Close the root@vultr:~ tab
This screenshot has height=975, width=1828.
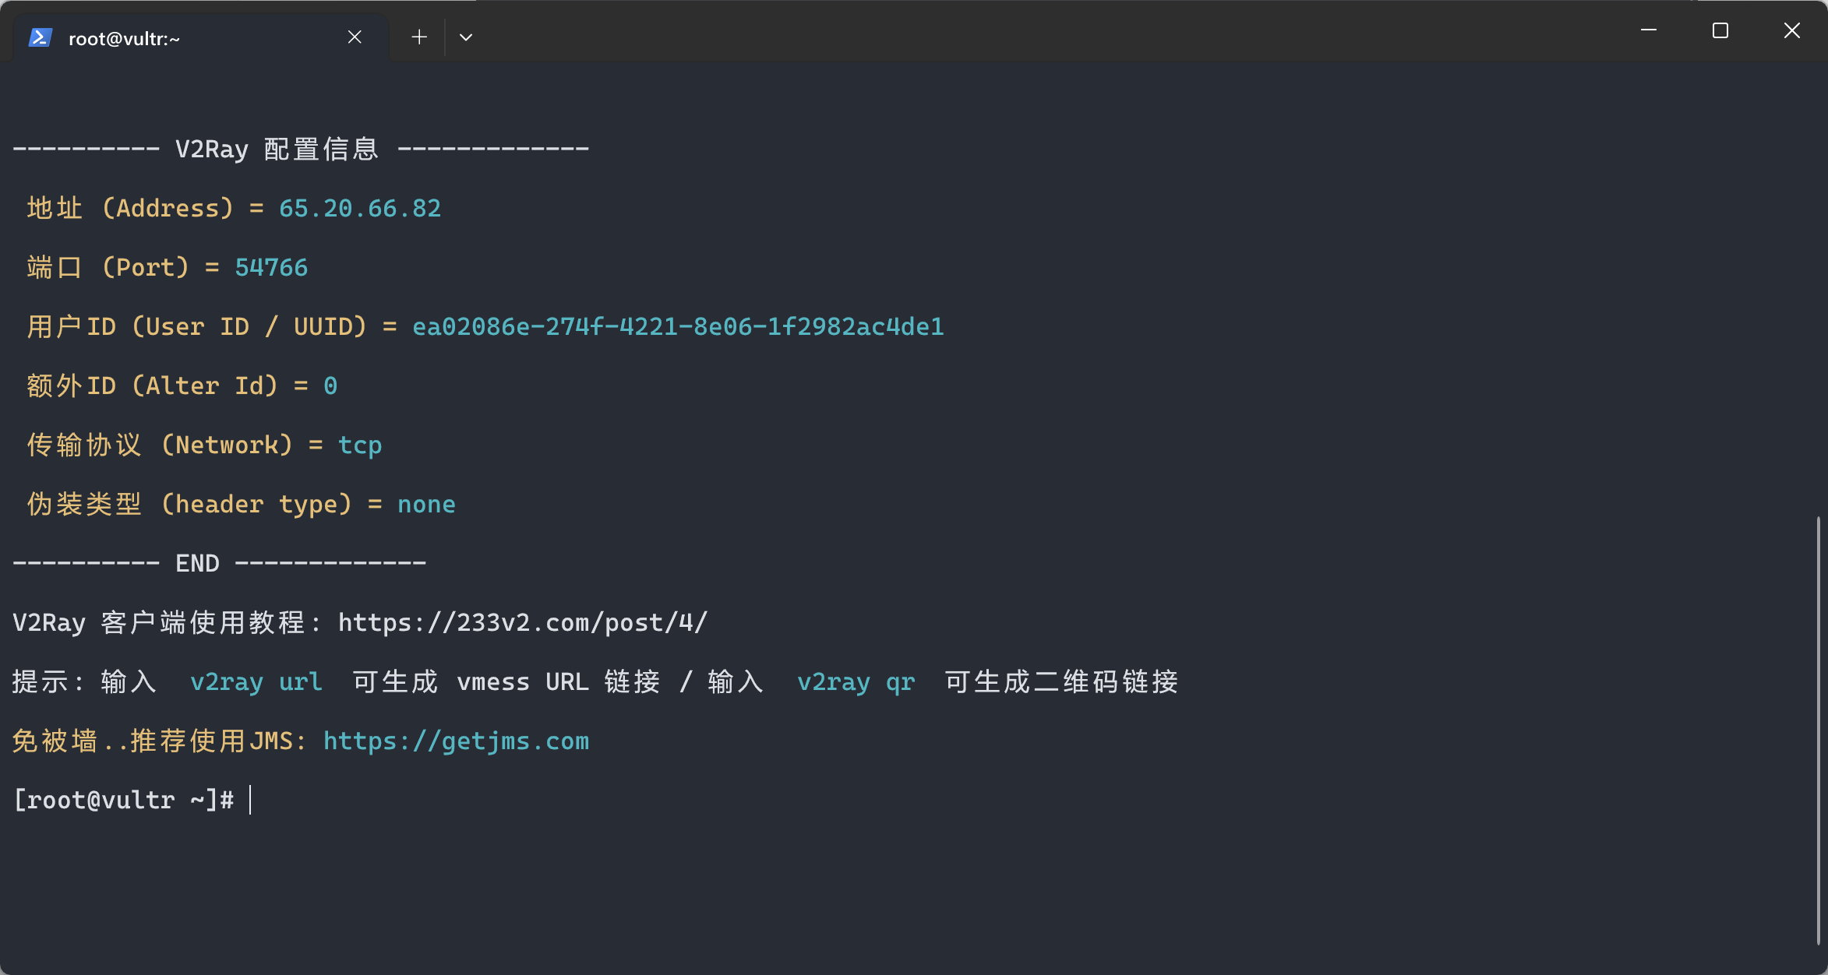(355, 36)
